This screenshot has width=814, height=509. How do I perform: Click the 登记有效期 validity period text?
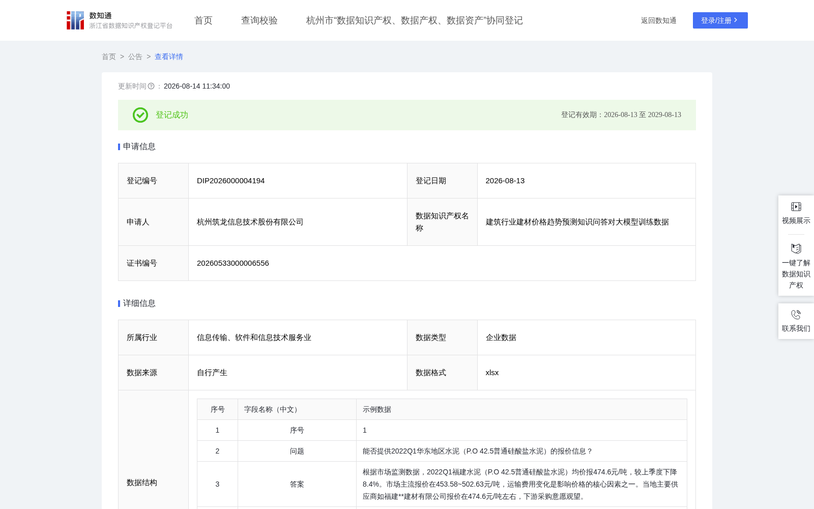pos(621,115)
